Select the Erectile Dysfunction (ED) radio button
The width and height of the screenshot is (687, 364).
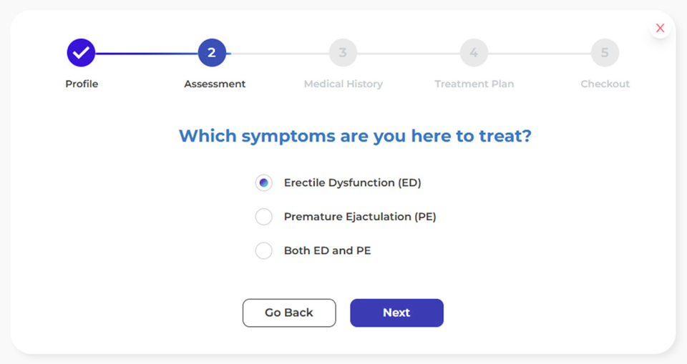tap(264, 183)
